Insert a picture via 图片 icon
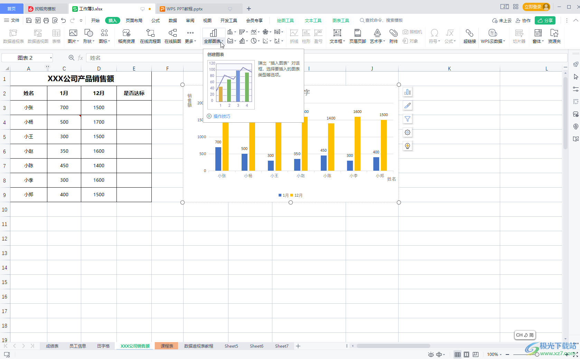The width and height of the screenshot is (580, 359). click(x=73, y=36)
